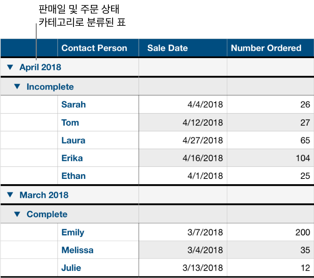The width and height of the screenshot is (314, 278).
Task: Click the contact name Emily
Action: [x=72, y=232]
